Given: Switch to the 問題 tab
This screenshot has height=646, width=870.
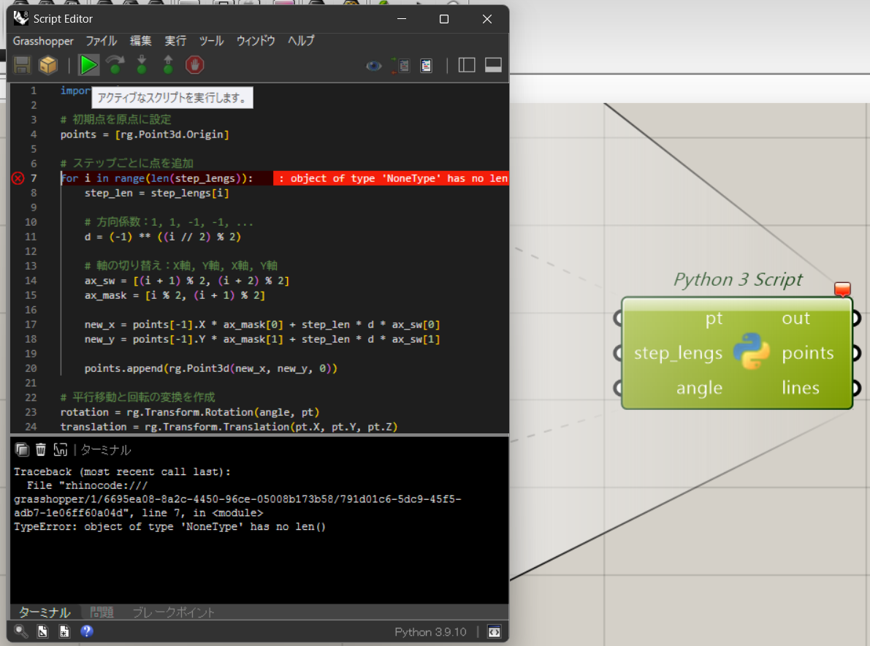Looking at the screenshot, I should click(102, 612).
